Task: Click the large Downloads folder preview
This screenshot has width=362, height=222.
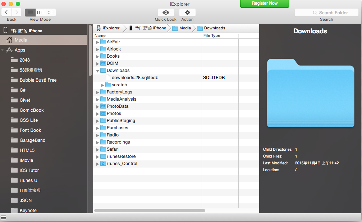Action: (x=311, y=93)
